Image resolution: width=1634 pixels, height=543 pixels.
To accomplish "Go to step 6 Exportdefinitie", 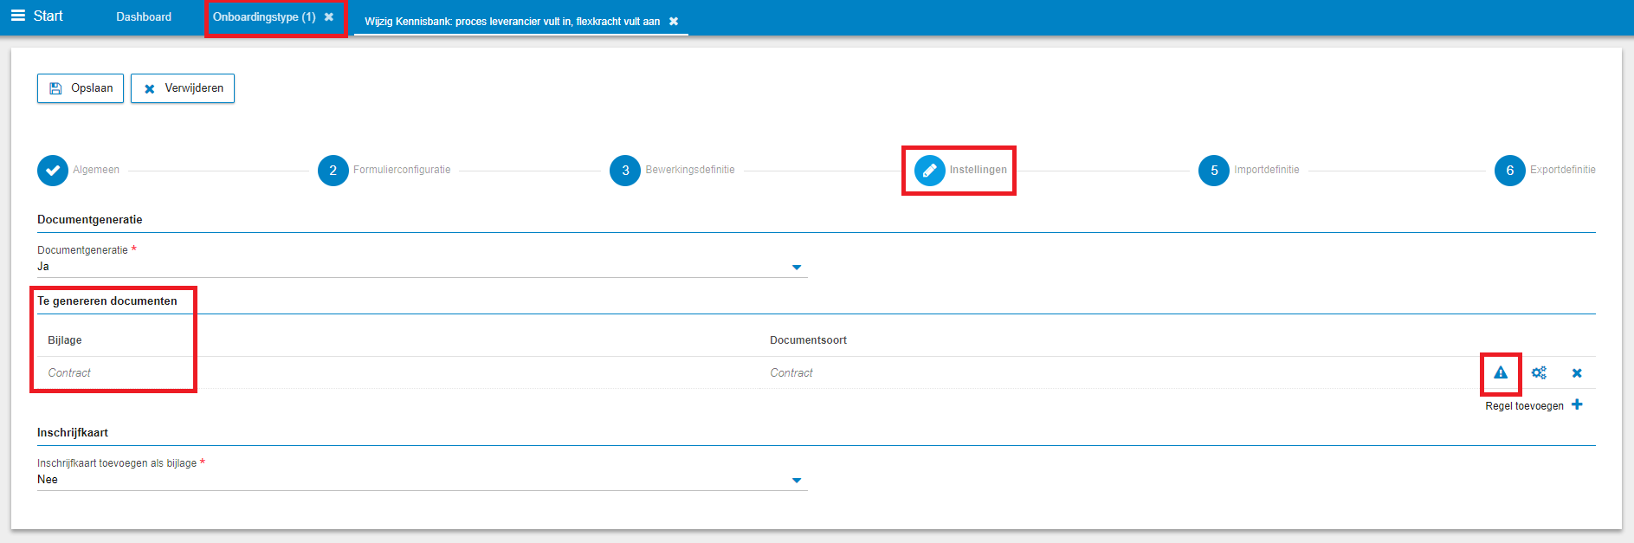I will click(x=1509, y=171).
